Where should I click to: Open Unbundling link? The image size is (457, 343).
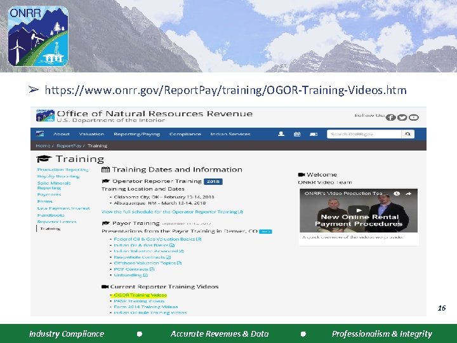click(x=131, y=275)
